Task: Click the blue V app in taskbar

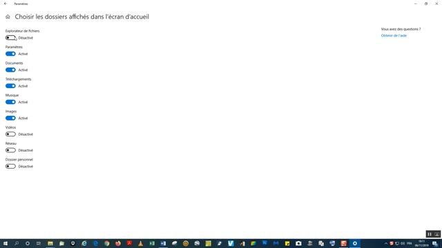Action: [231, 243]
